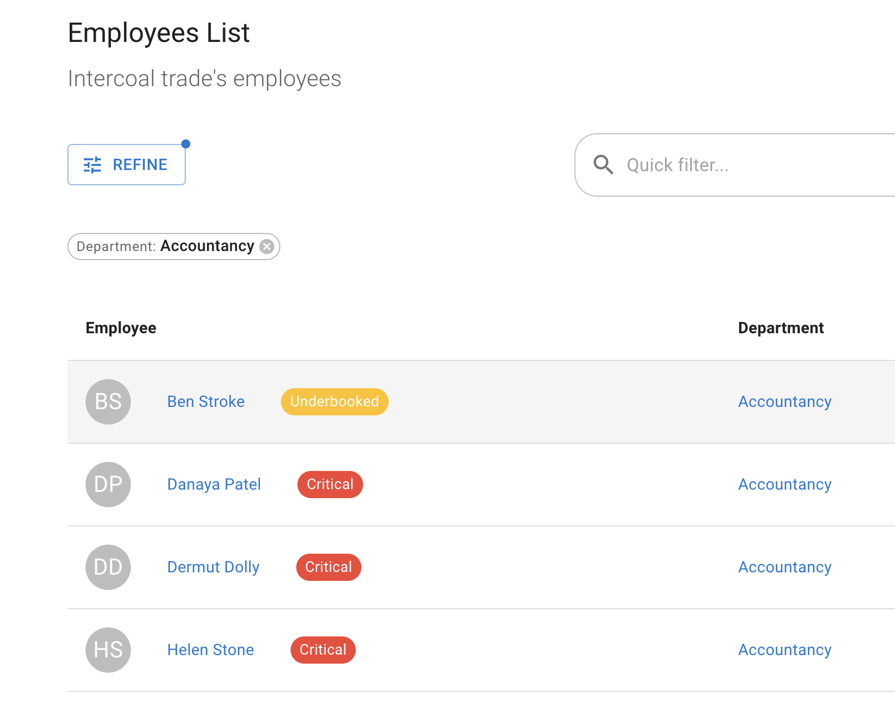Open Helen Stone's employee profile link

(211, 650)
